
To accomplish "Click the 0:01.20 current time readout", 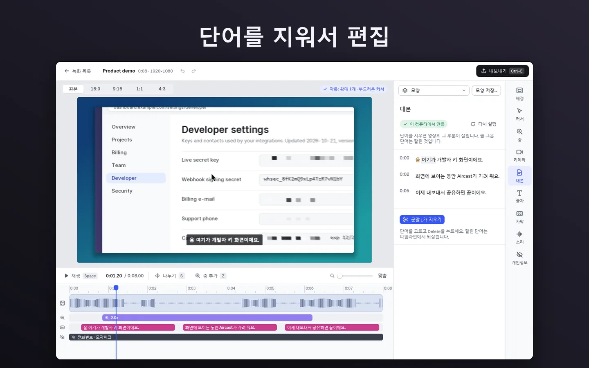I will 114,276.
